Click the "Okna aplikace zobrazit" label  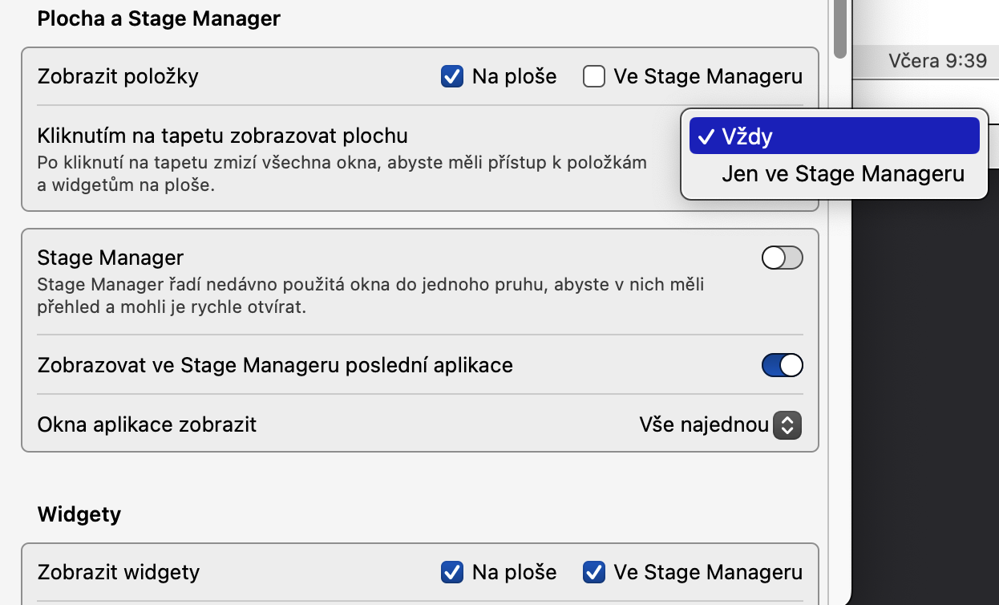point(147,424)
